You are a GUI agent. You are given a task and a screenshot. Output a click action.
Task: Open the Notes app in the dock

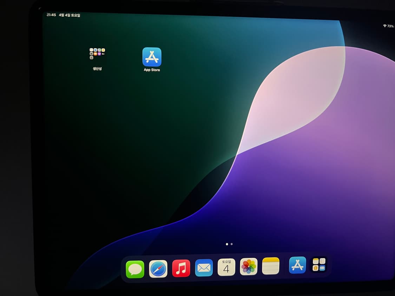[x=271, y=266]
